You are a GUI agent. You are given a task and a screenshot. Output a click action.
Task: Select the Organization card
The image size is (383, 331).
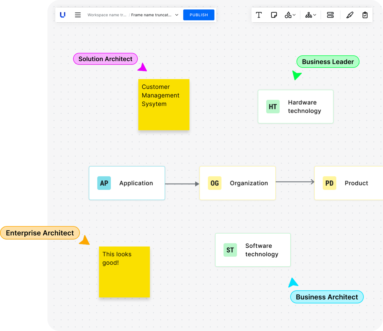tap(238, 183)
